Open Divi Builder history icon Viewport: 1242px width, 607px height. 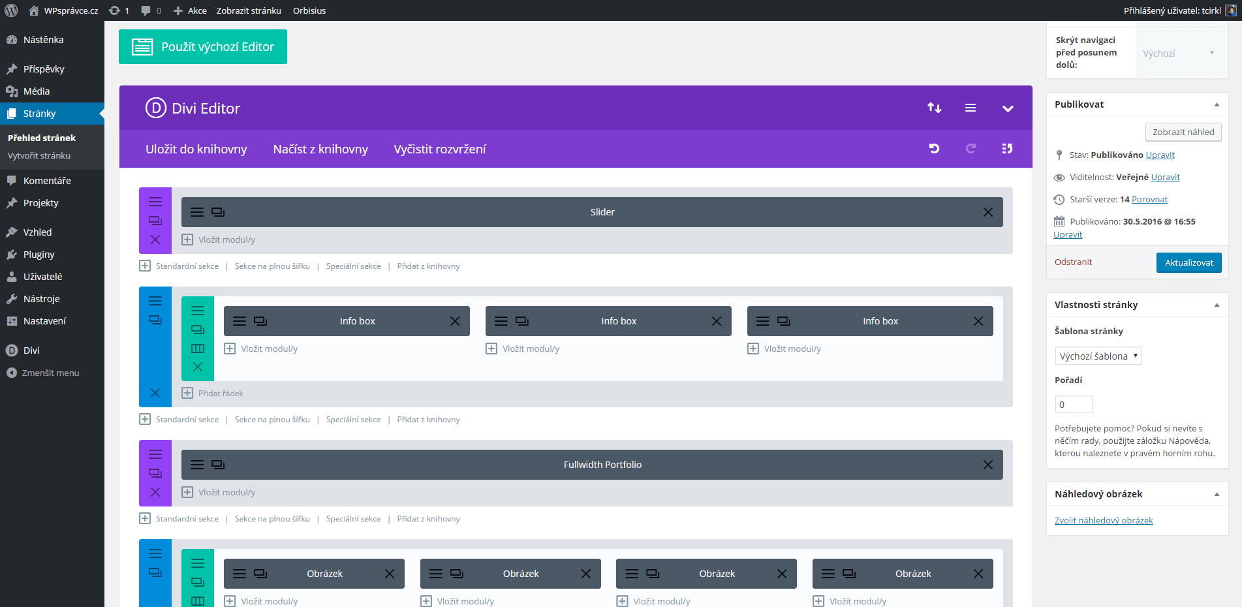click(1007, 149)
